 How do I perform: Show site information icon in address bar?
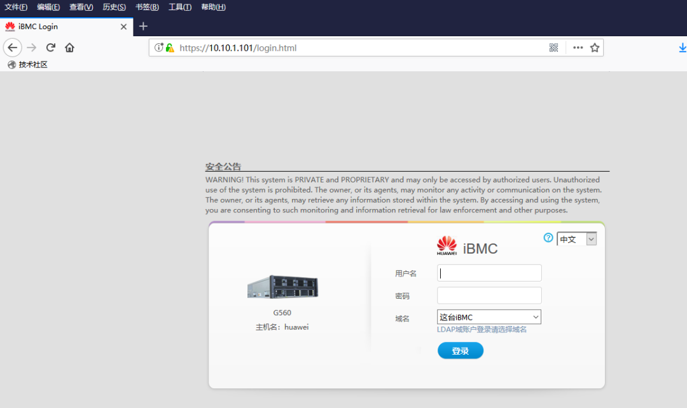click(158, 47)
